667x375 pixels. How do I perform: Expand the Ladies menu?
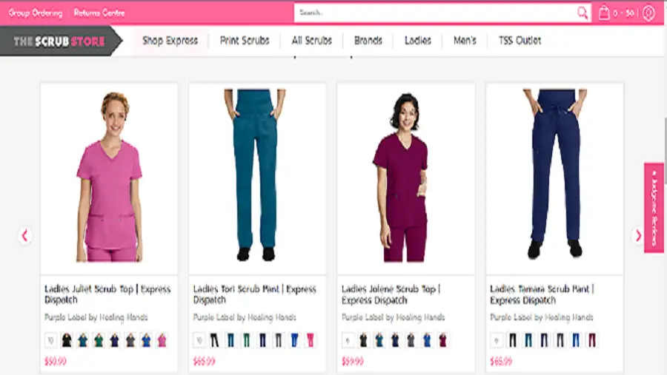click(x=417, y=41)
